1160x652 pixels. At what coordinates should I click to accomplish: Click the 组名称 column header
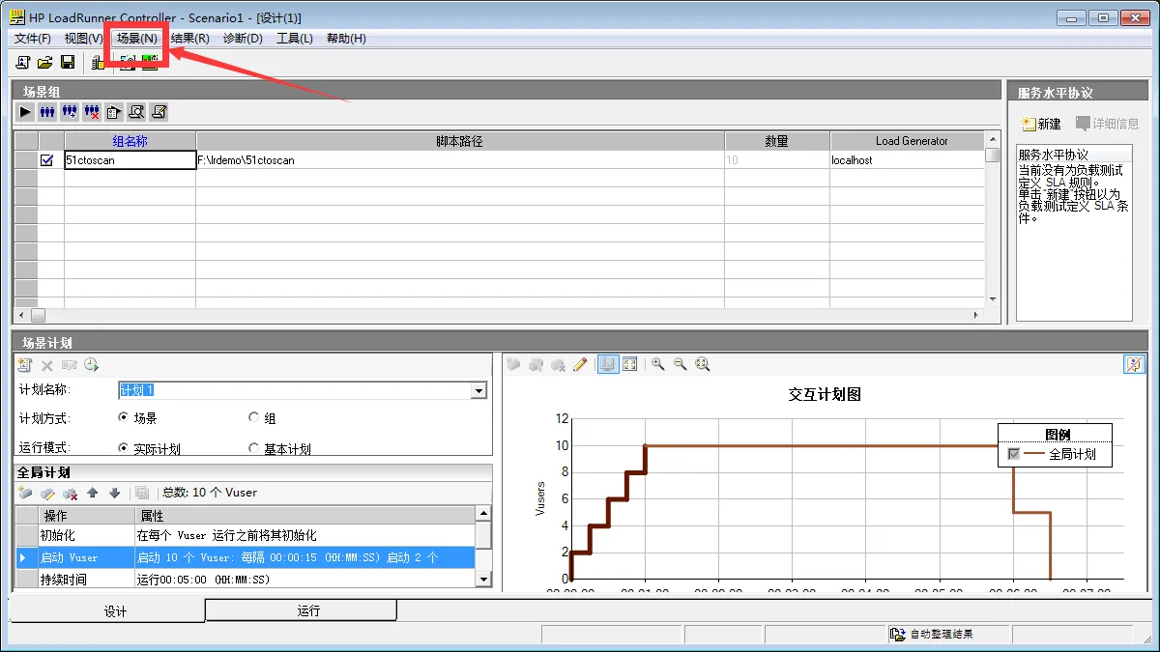pos(130,141)
